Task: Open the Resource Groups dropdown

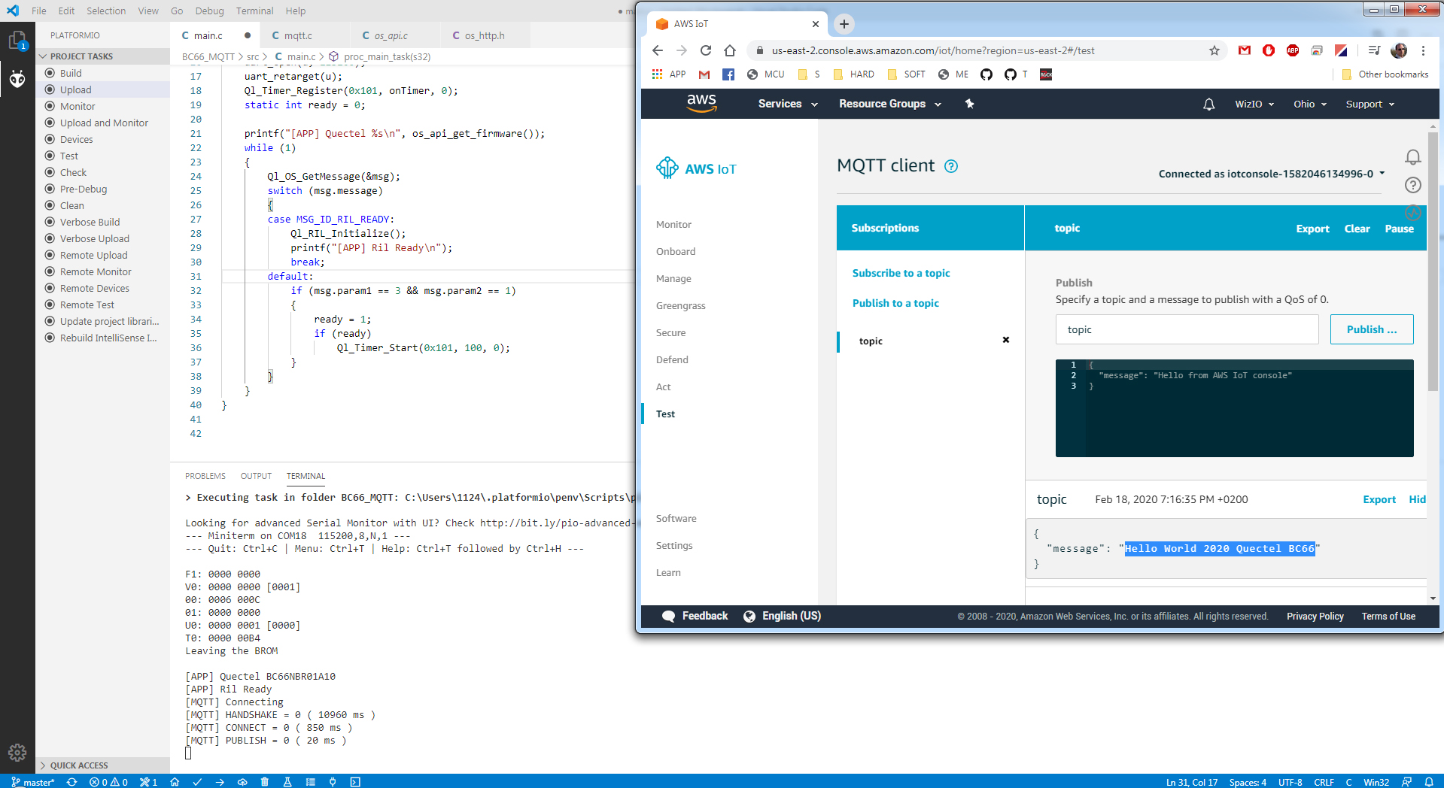Action: point(890,104)
